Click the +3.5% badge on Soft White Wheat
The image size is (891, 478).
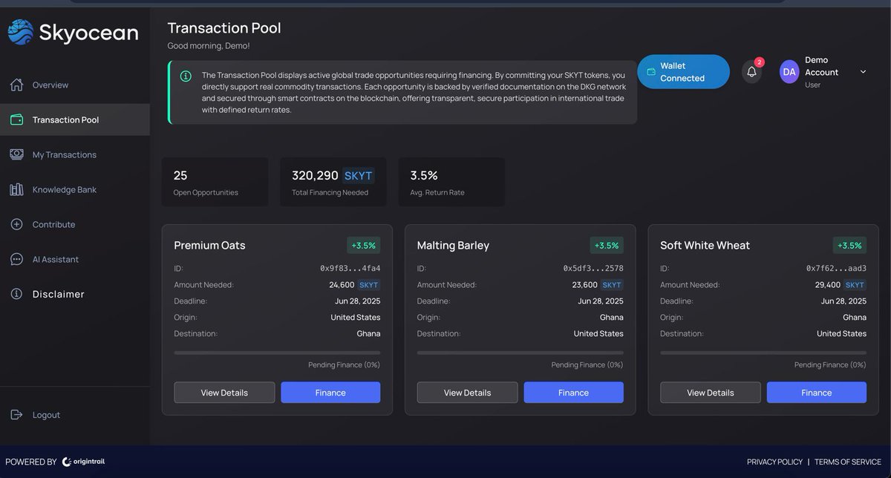coord(850,245)
